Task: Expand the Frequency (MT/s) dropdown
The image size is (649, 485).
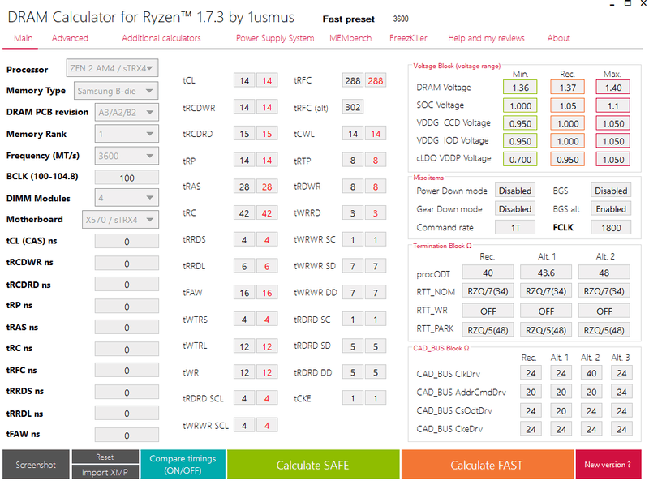Action: tap(127, 156)
